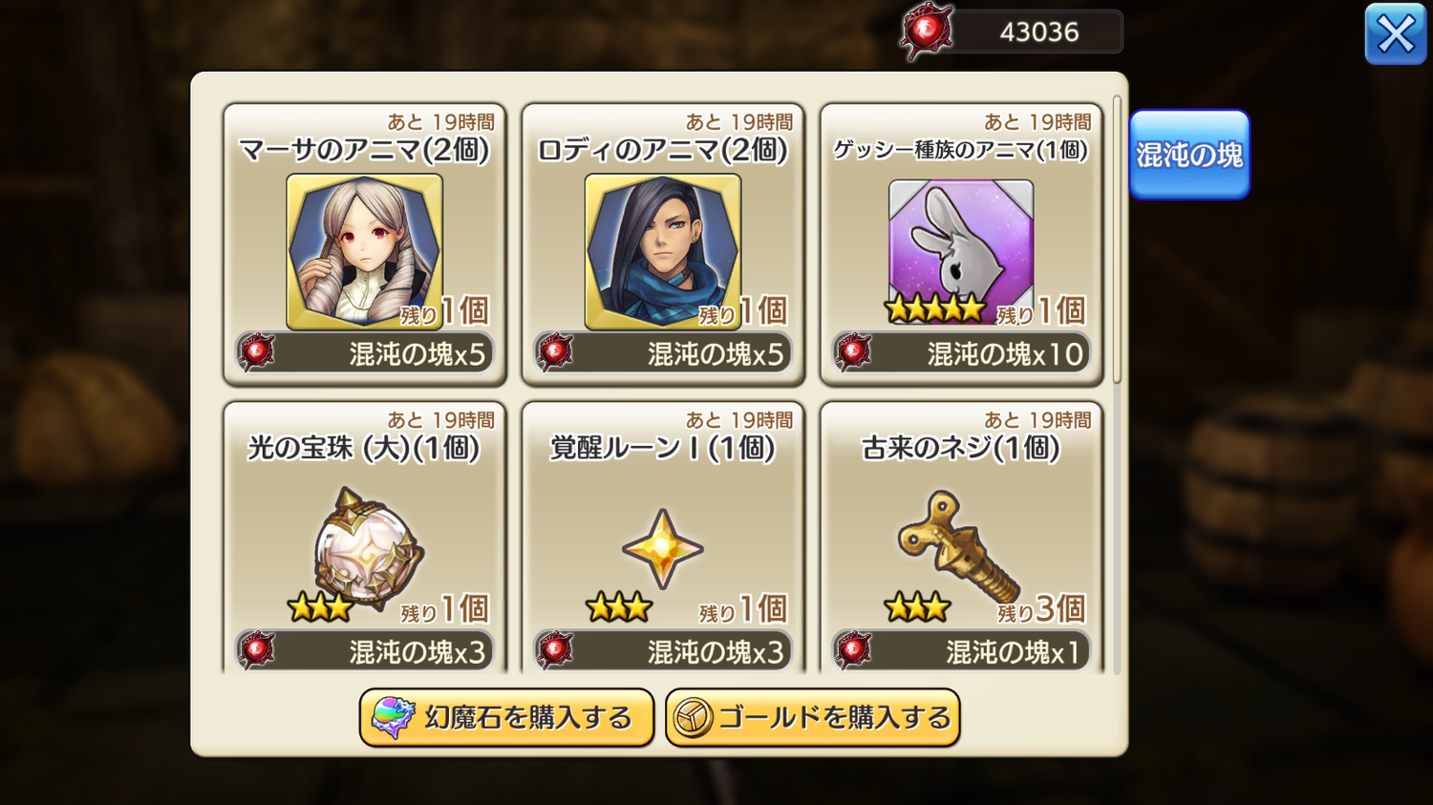Open the 混沌の塊 tab

pyautogui.click(x=1189, y=155)
